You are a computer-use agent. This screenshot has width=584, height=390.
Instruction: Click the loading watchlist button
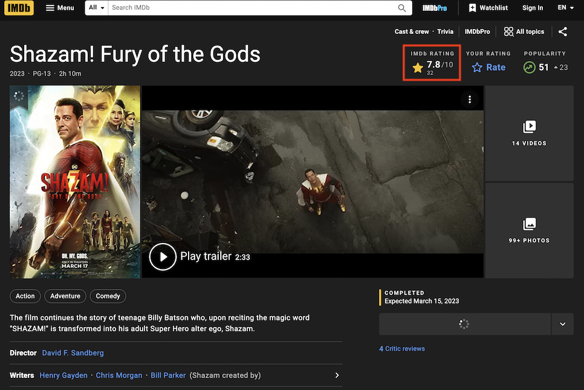[465, 324]
